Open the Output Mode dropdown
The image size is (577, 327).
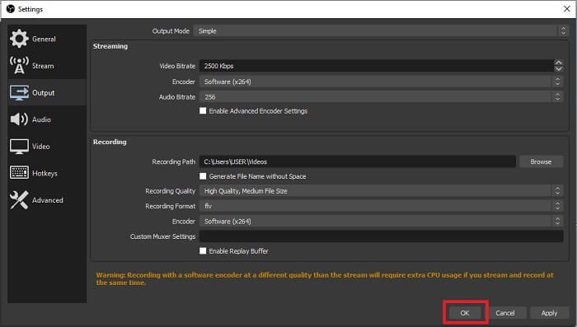tap(381, 31)
